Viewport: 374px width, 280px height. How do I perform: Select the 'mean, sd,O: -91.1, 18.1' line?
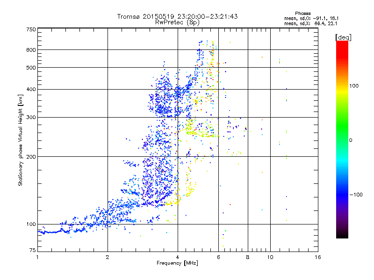click(311, 19)
